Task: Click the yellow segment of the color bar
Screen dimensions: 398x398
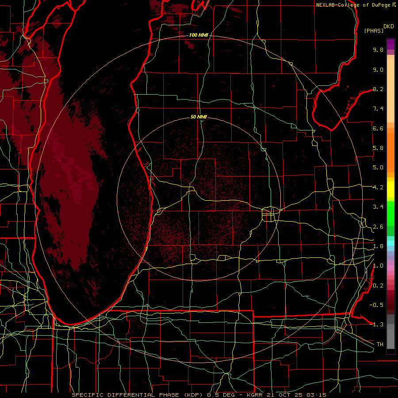Action: pyautogui.click(x=390, y=189)
